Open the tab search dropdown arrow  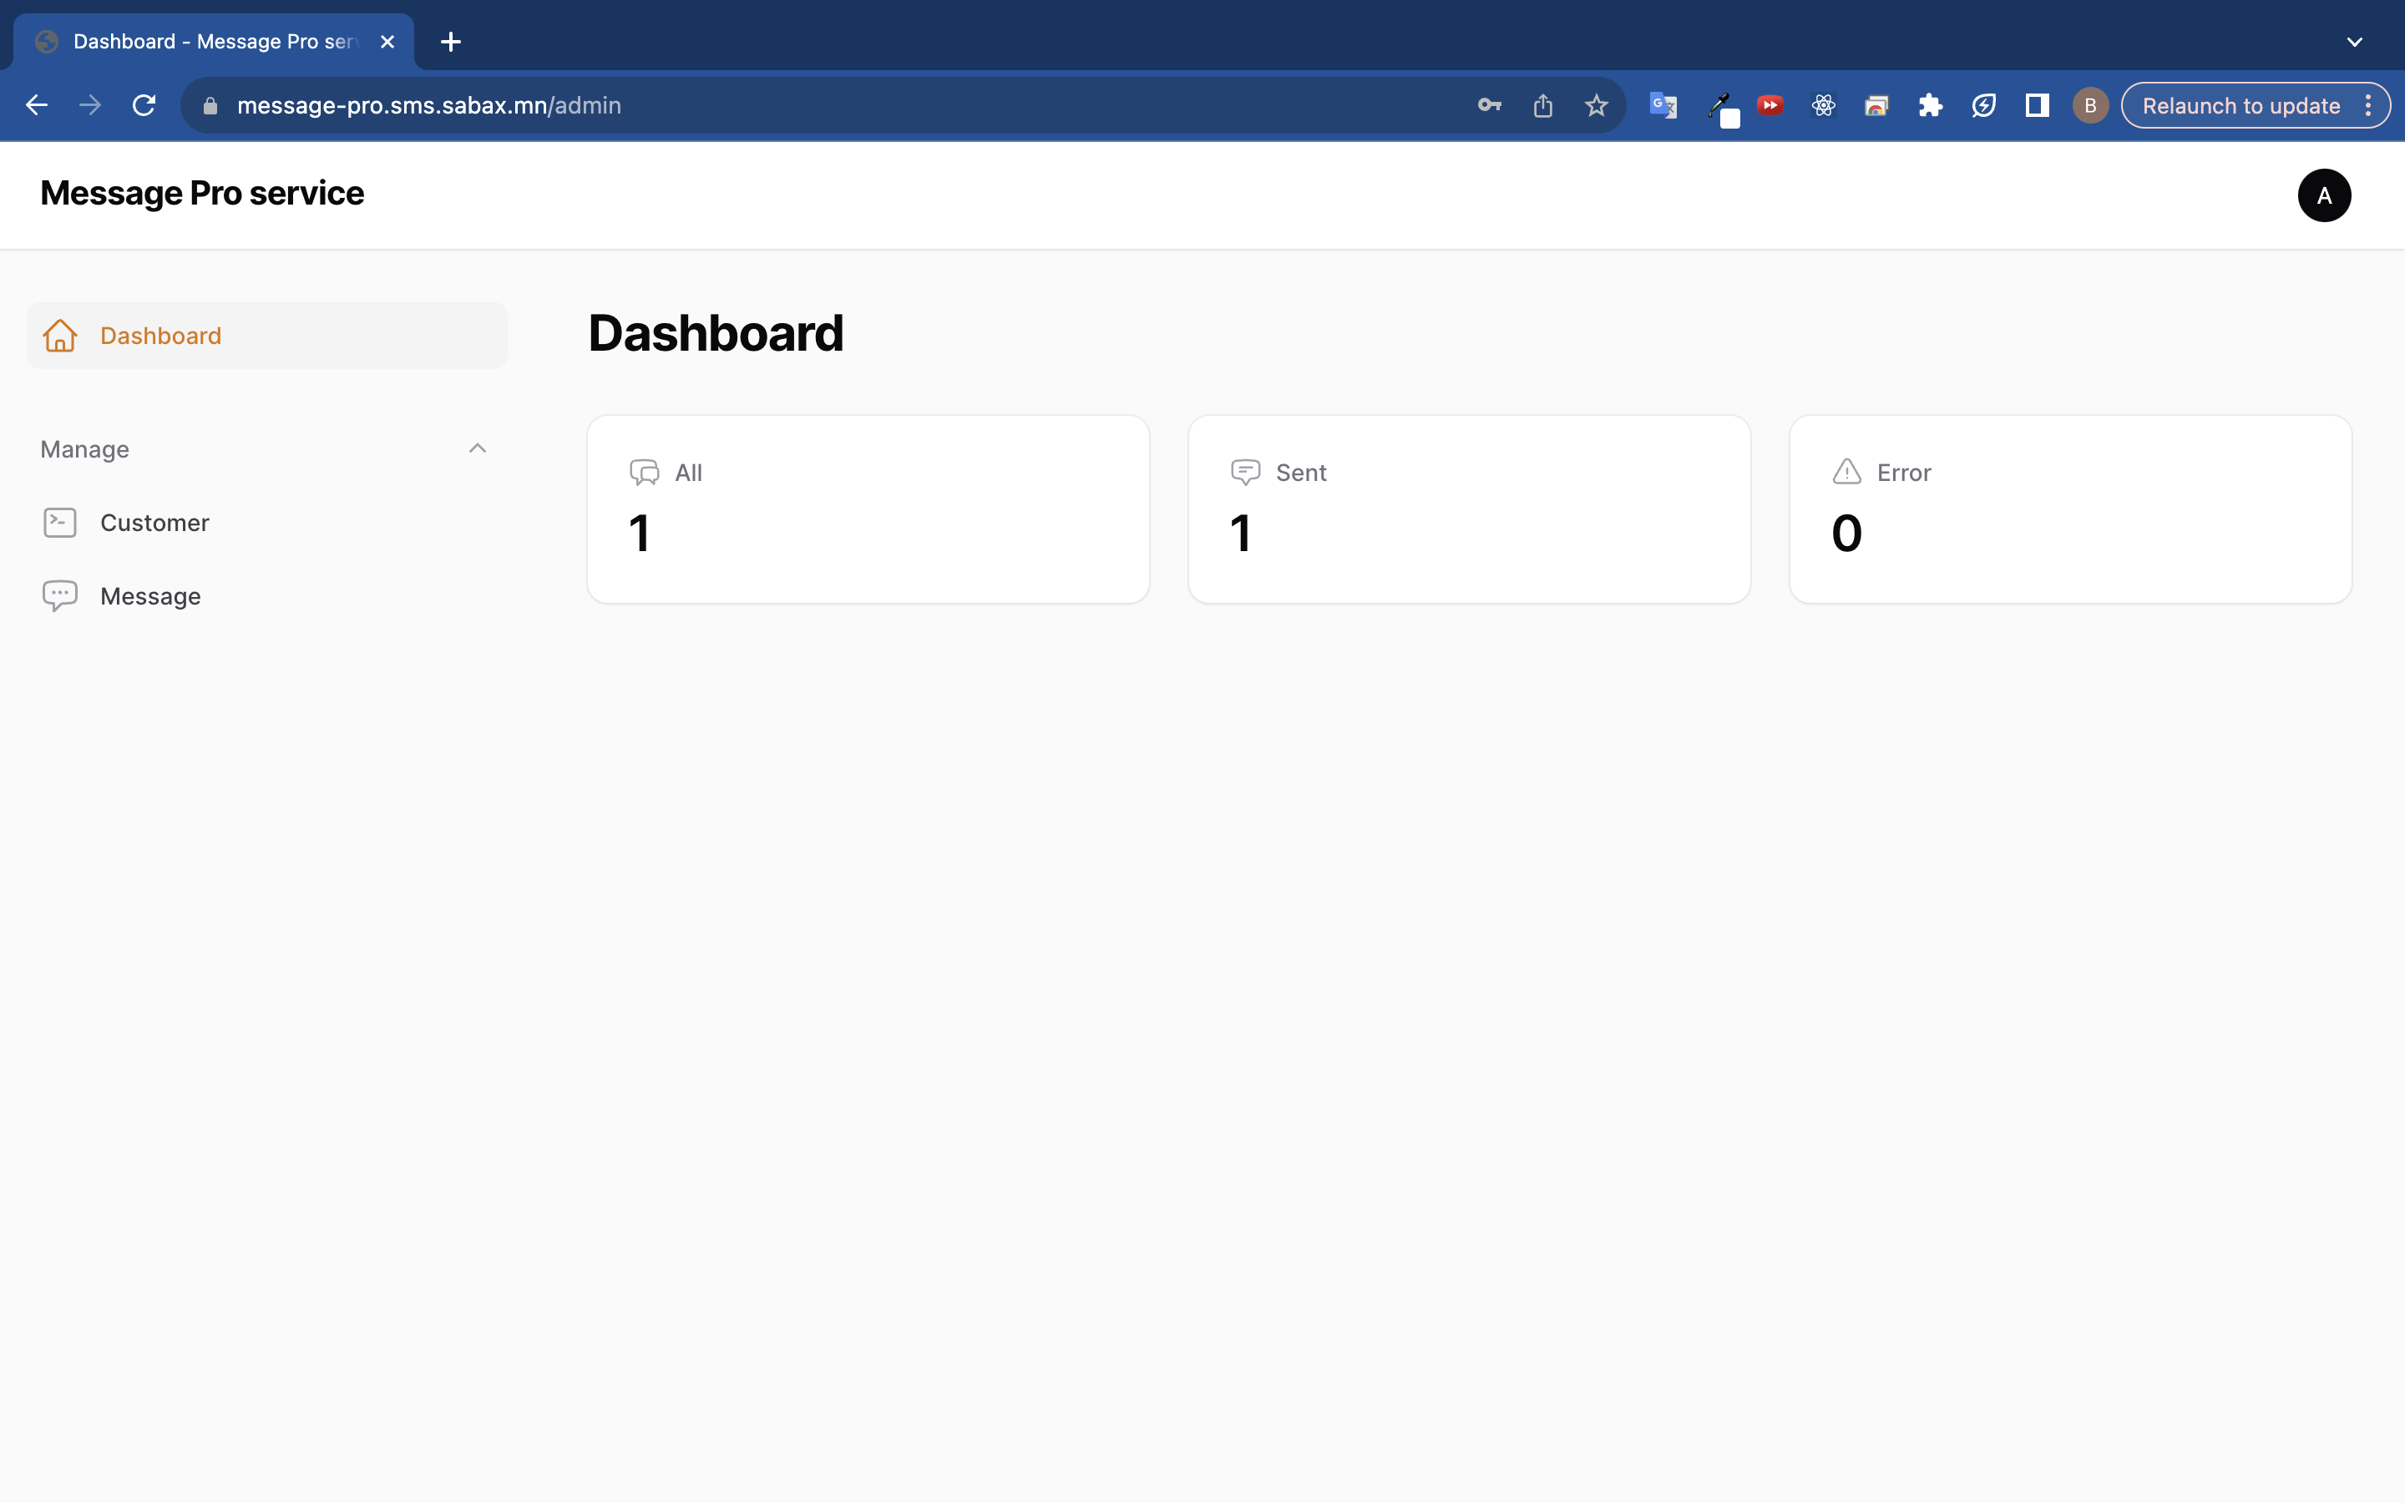2354,42
